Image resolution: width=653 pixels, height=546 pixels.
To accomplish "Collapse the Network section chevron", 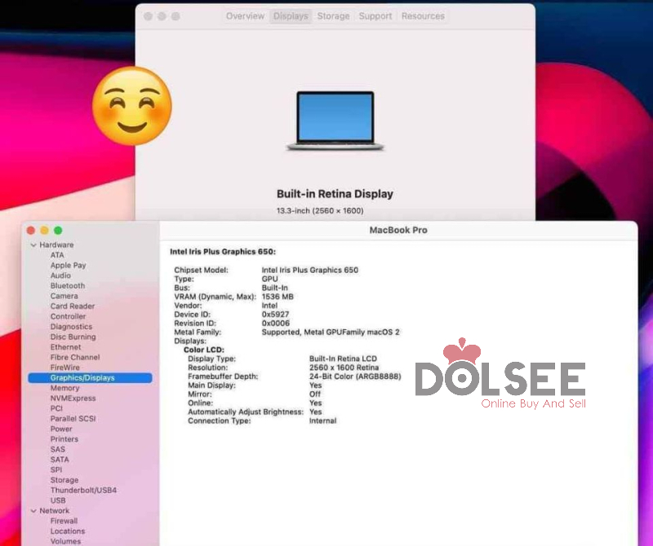I will pyautogui.click(x=33, y=511).
